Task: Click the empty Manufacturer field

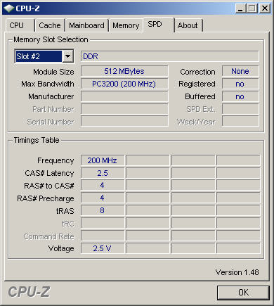Action: (x=124, y=96)
